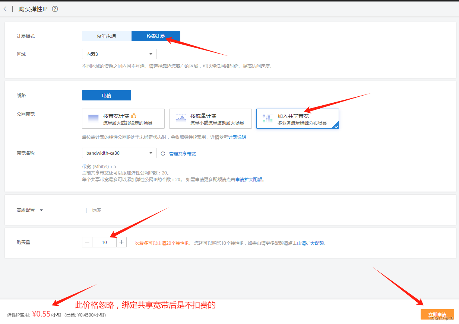Open the 管理共享带宽 link
The image size is (459, 324).
coord(183,153)
